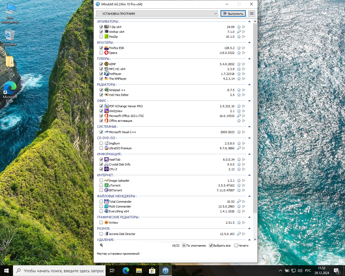Screen dimensions: 345x276
Task: Open File Explorer from the taskbar
Action: pyautogui.click(x=139, y=271)
